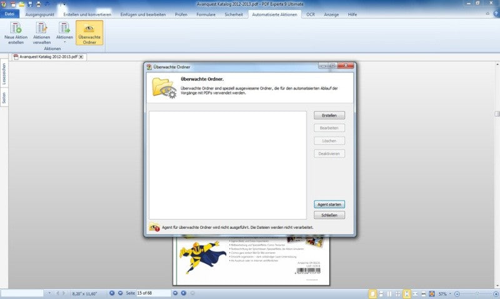This screenshot has height=299, width=500.
Task: Click the new PDF icon in quick access toolbar
Action: click(x=13, y=4)
